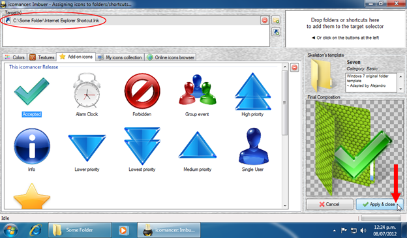Viewport: 407px width, 238px height.
Task: Click the Cancel button
Action: 329,204
